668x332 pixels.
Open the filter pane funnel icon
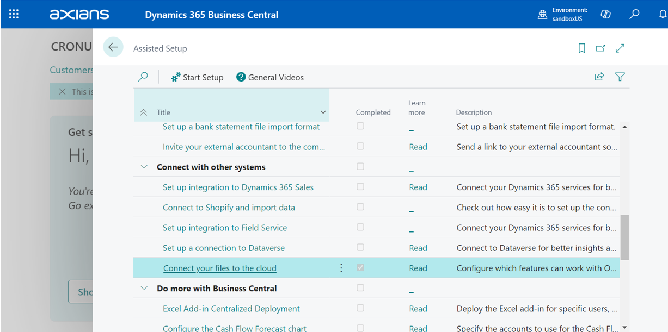coord(620,77)
